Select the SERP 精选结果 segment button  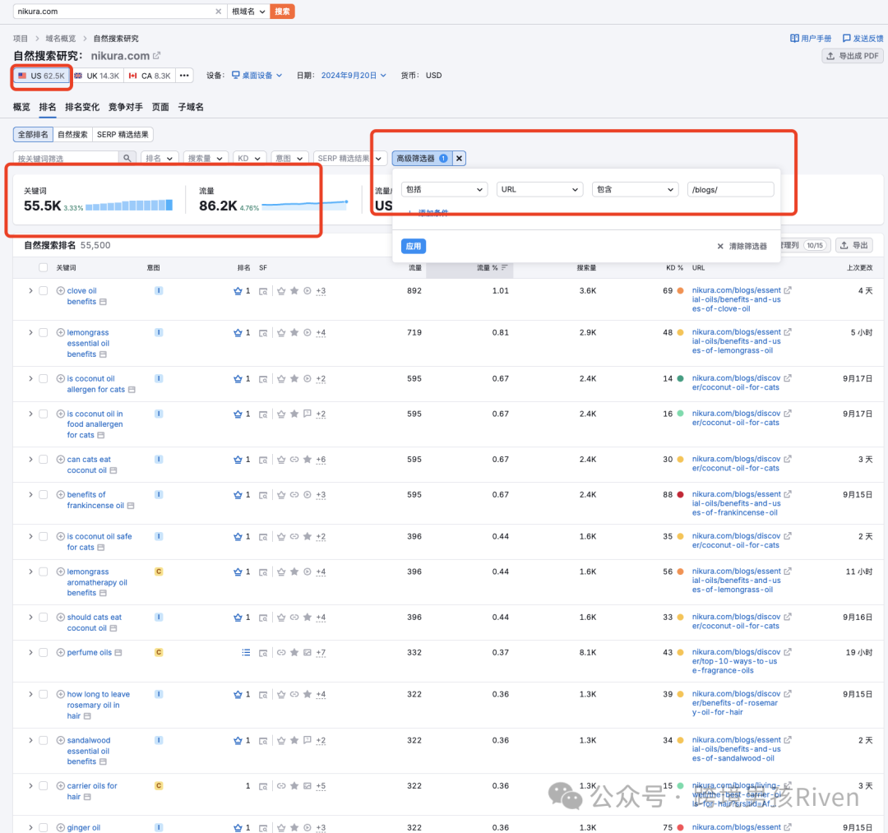pos(123,135)
